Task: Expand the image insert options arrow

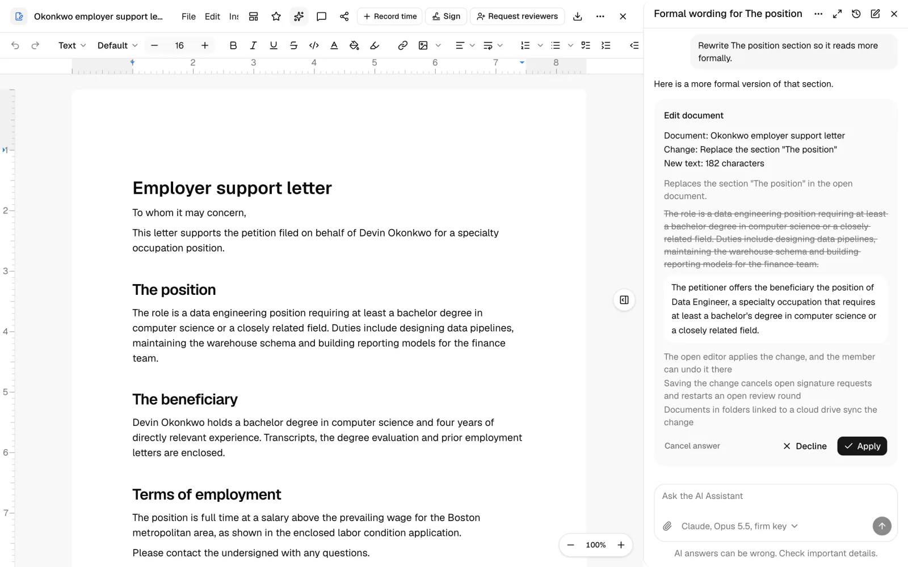Action: coord(438,45)
